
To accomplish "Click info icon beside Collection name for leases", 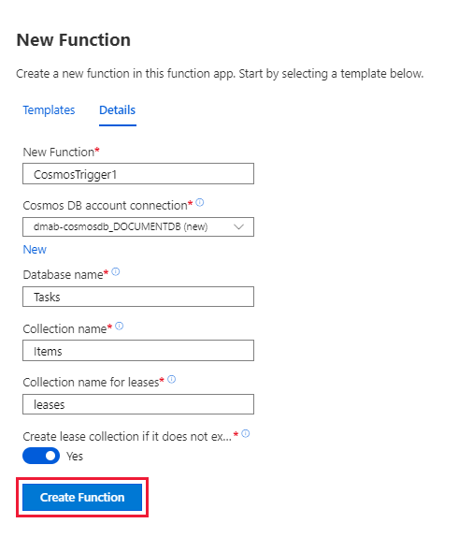I will pos(172,379).
